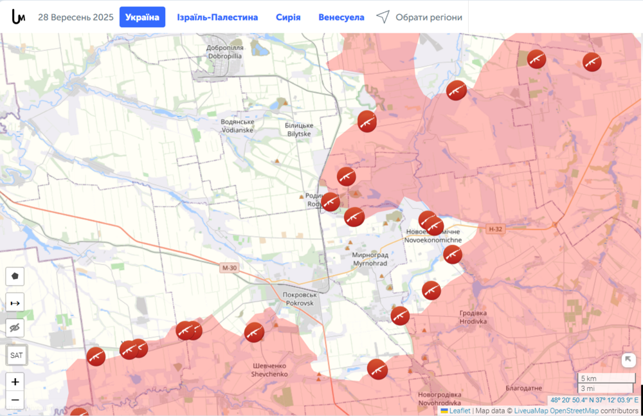Screen dimensions: 643x416
Task: Click rifle marker west of Hrodivka
Action: [431, 291]
